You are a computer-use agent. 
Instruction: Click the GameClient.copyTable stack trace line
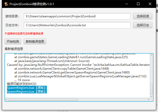point(62,69)
